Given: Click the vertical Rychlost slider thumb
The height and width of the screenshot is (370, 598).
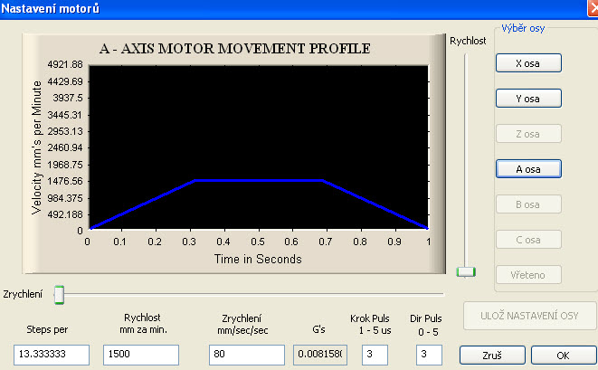Looking at the screenshot, I should [x=466, y=270].
